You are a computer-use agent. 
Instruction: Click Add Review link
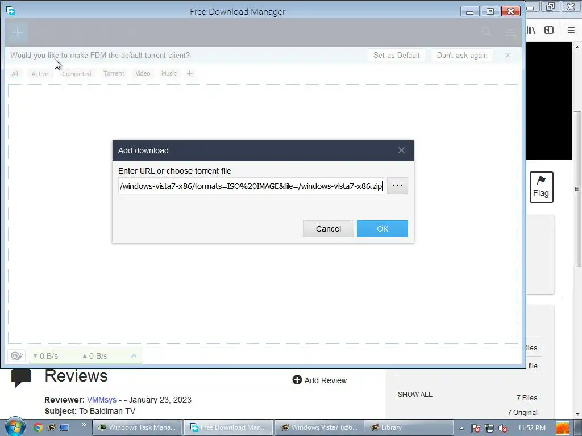coord(319,380)
